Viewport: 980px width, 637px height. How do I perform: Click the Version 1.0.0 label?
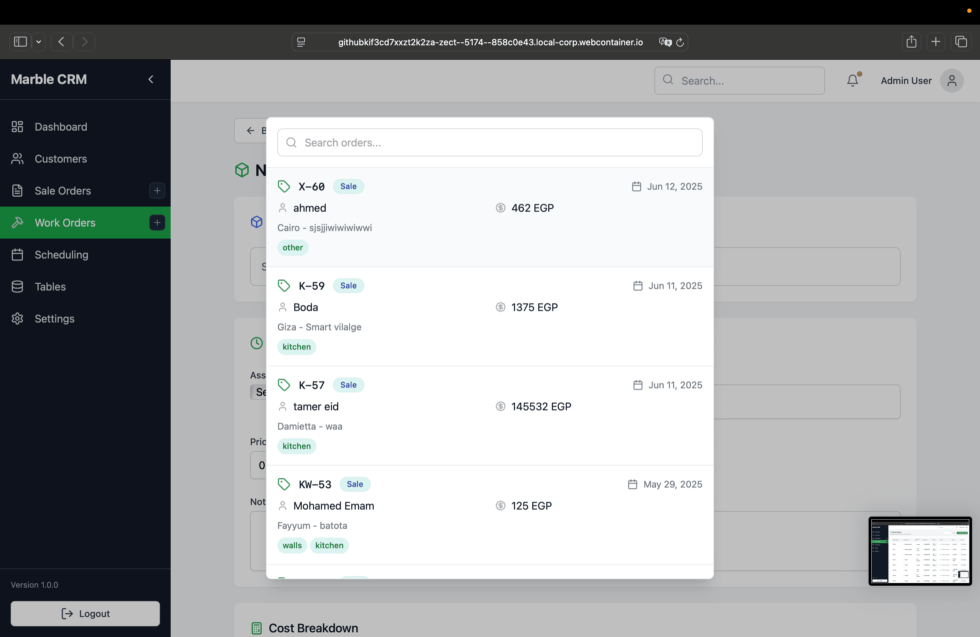pyautogui.click(x=34, y=585)
